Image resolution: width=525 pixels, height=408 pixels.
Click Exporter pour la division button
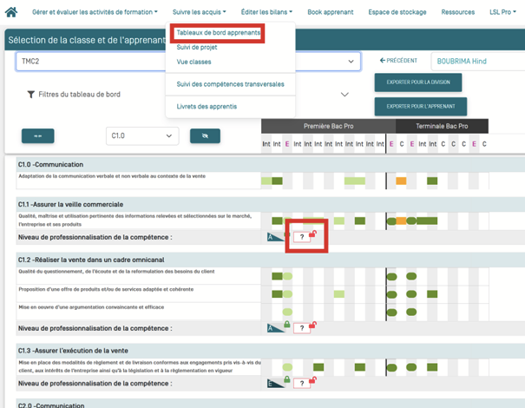pyautogui.click(x=418, y=82)
